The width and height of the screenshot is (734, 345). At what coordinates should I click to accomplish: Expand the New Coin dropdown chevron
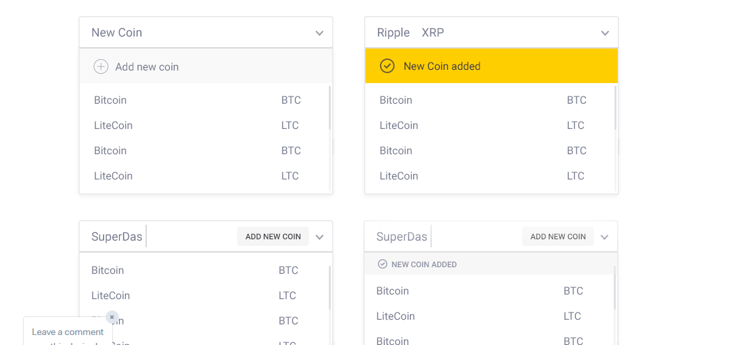click(x=320, y=33)
